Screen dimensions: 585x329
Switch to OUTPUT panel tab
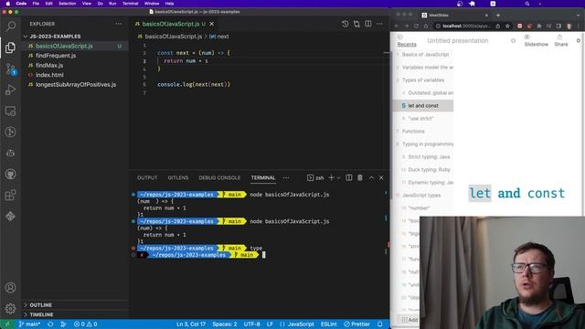pos(147,178)
